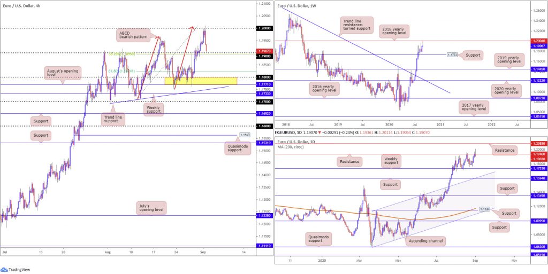548x274 pixels.
Task: Select the August's opening level callout
Action: [63, 72]
